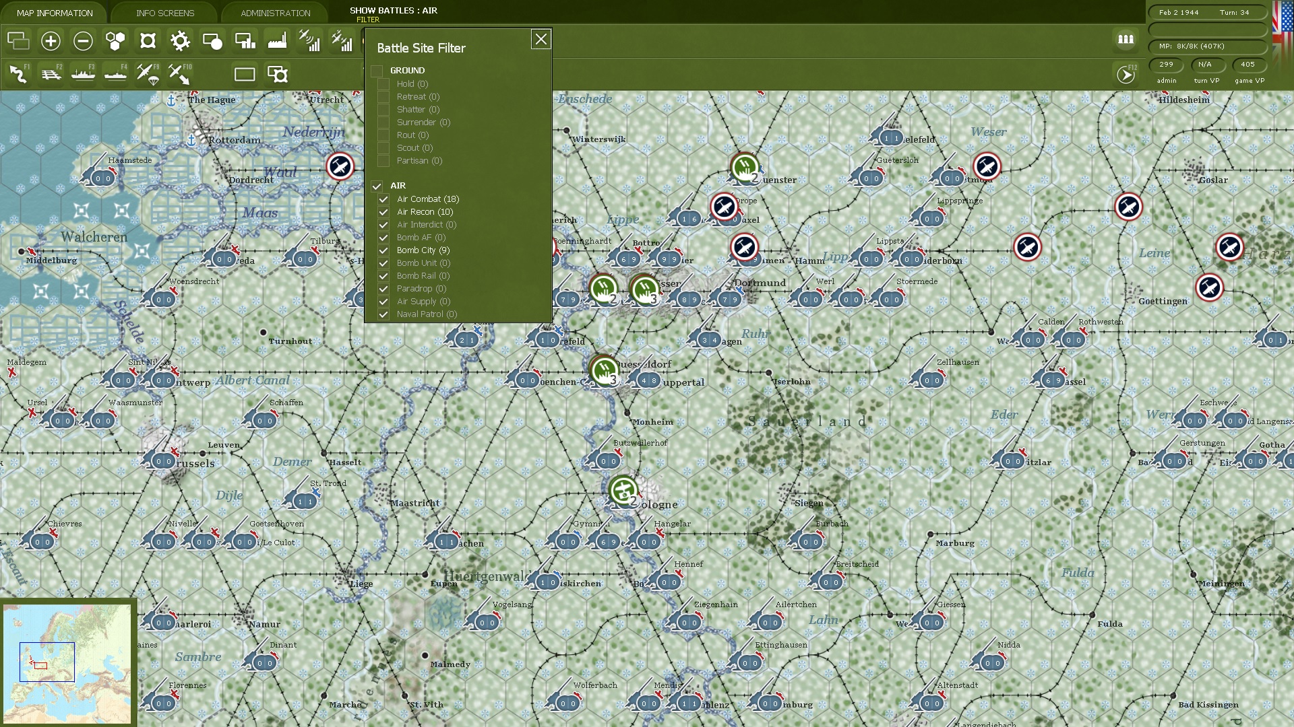Select the airborne paradrop F9 icon
The width and height of the screenshot is (1294, 727).
click(x=148, y=73)
